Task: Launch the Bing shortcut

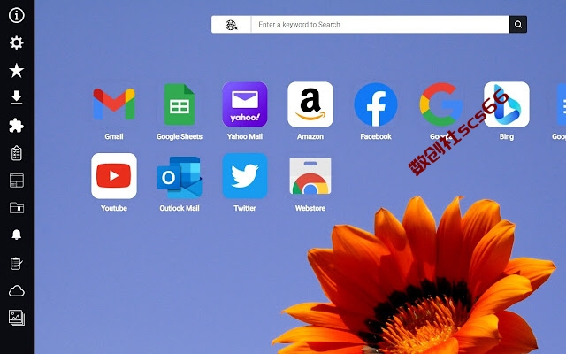Action: click(x=507, y=104)
